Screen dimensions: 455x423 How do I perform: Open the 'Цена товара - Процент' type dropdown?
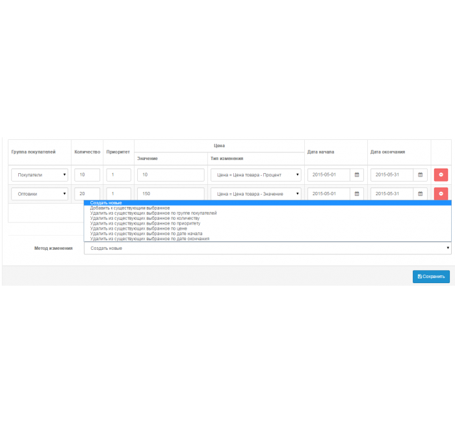[x=255, y=175]
